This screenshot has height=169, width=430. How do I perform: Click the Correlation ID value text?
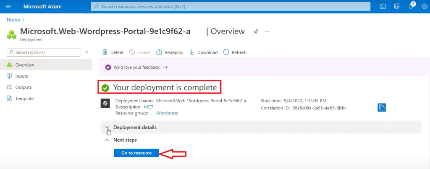[320, 108]
